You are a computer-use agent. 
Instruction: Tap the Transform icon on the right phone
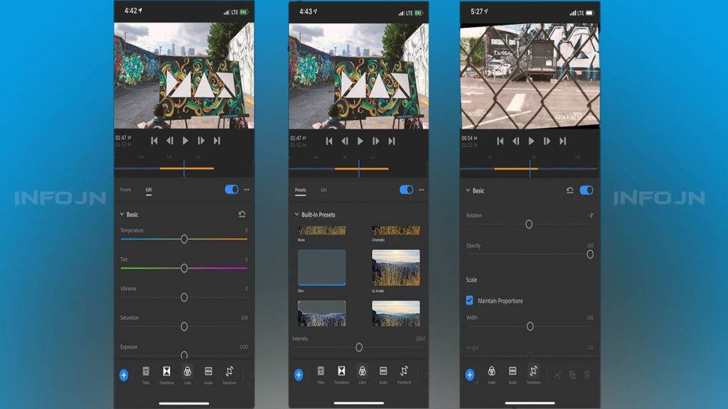point(533,371)
